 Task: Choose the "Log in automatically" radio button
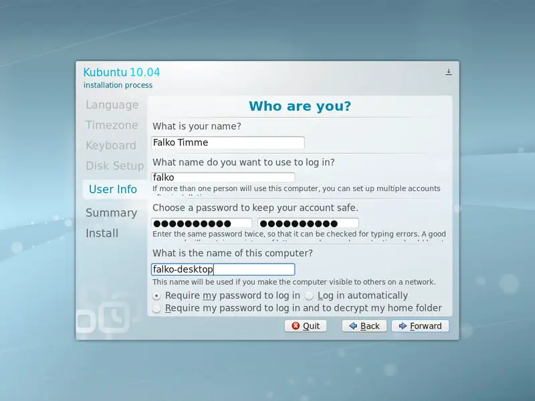point(309,295)
